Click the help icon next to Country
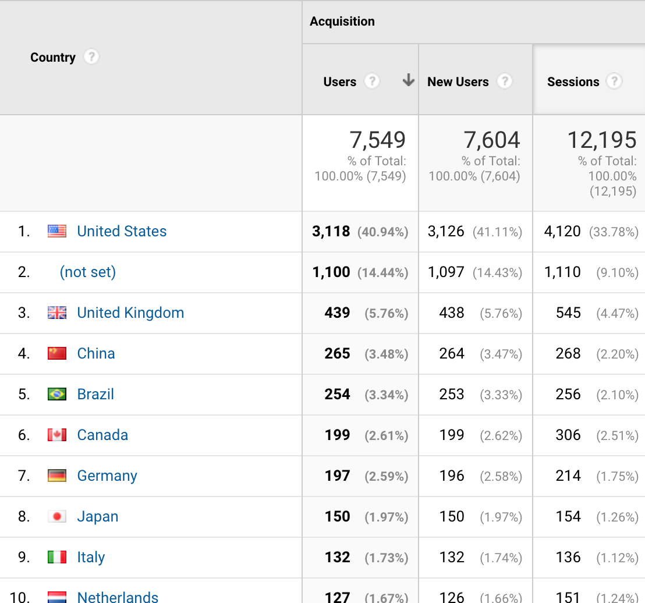The width and height of the screenshot is (645, 603). pyautogui.click(x=91, y=57)
